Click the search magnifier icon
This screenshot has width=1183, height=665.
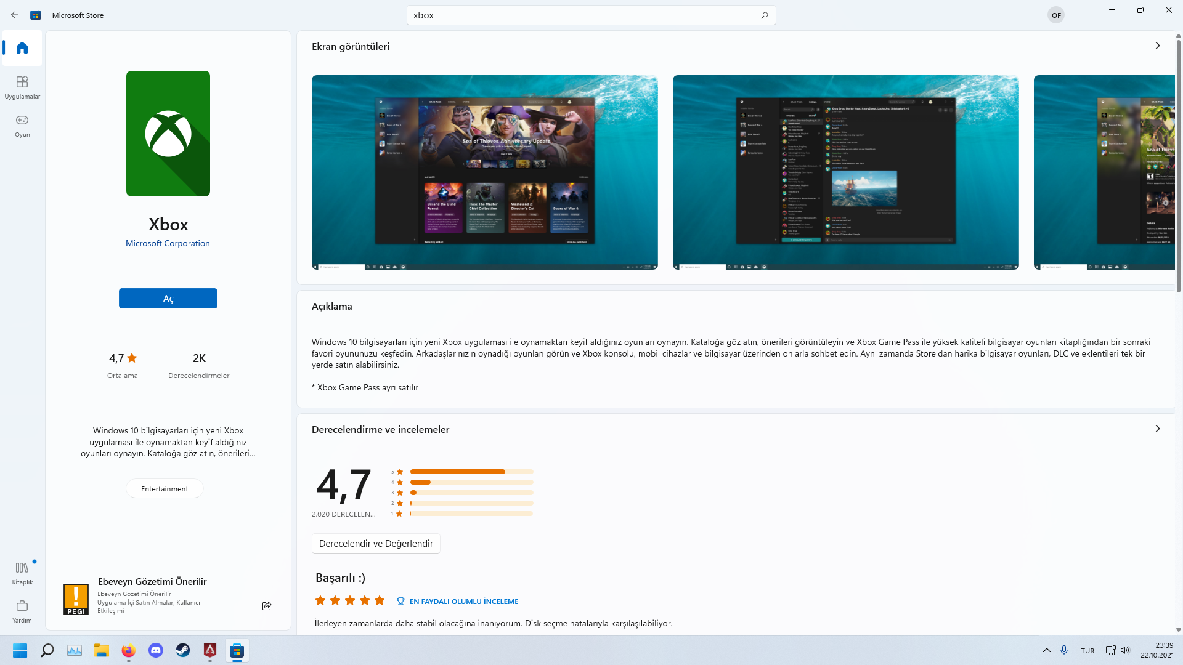(765, 15)
